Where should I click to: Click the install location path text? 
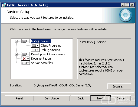point(62,85)
